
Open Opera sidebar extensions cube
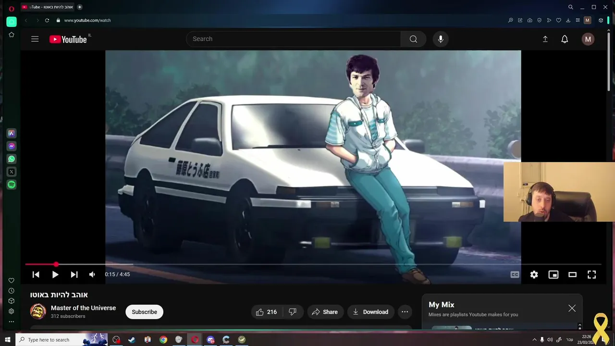tap(12, 301)
